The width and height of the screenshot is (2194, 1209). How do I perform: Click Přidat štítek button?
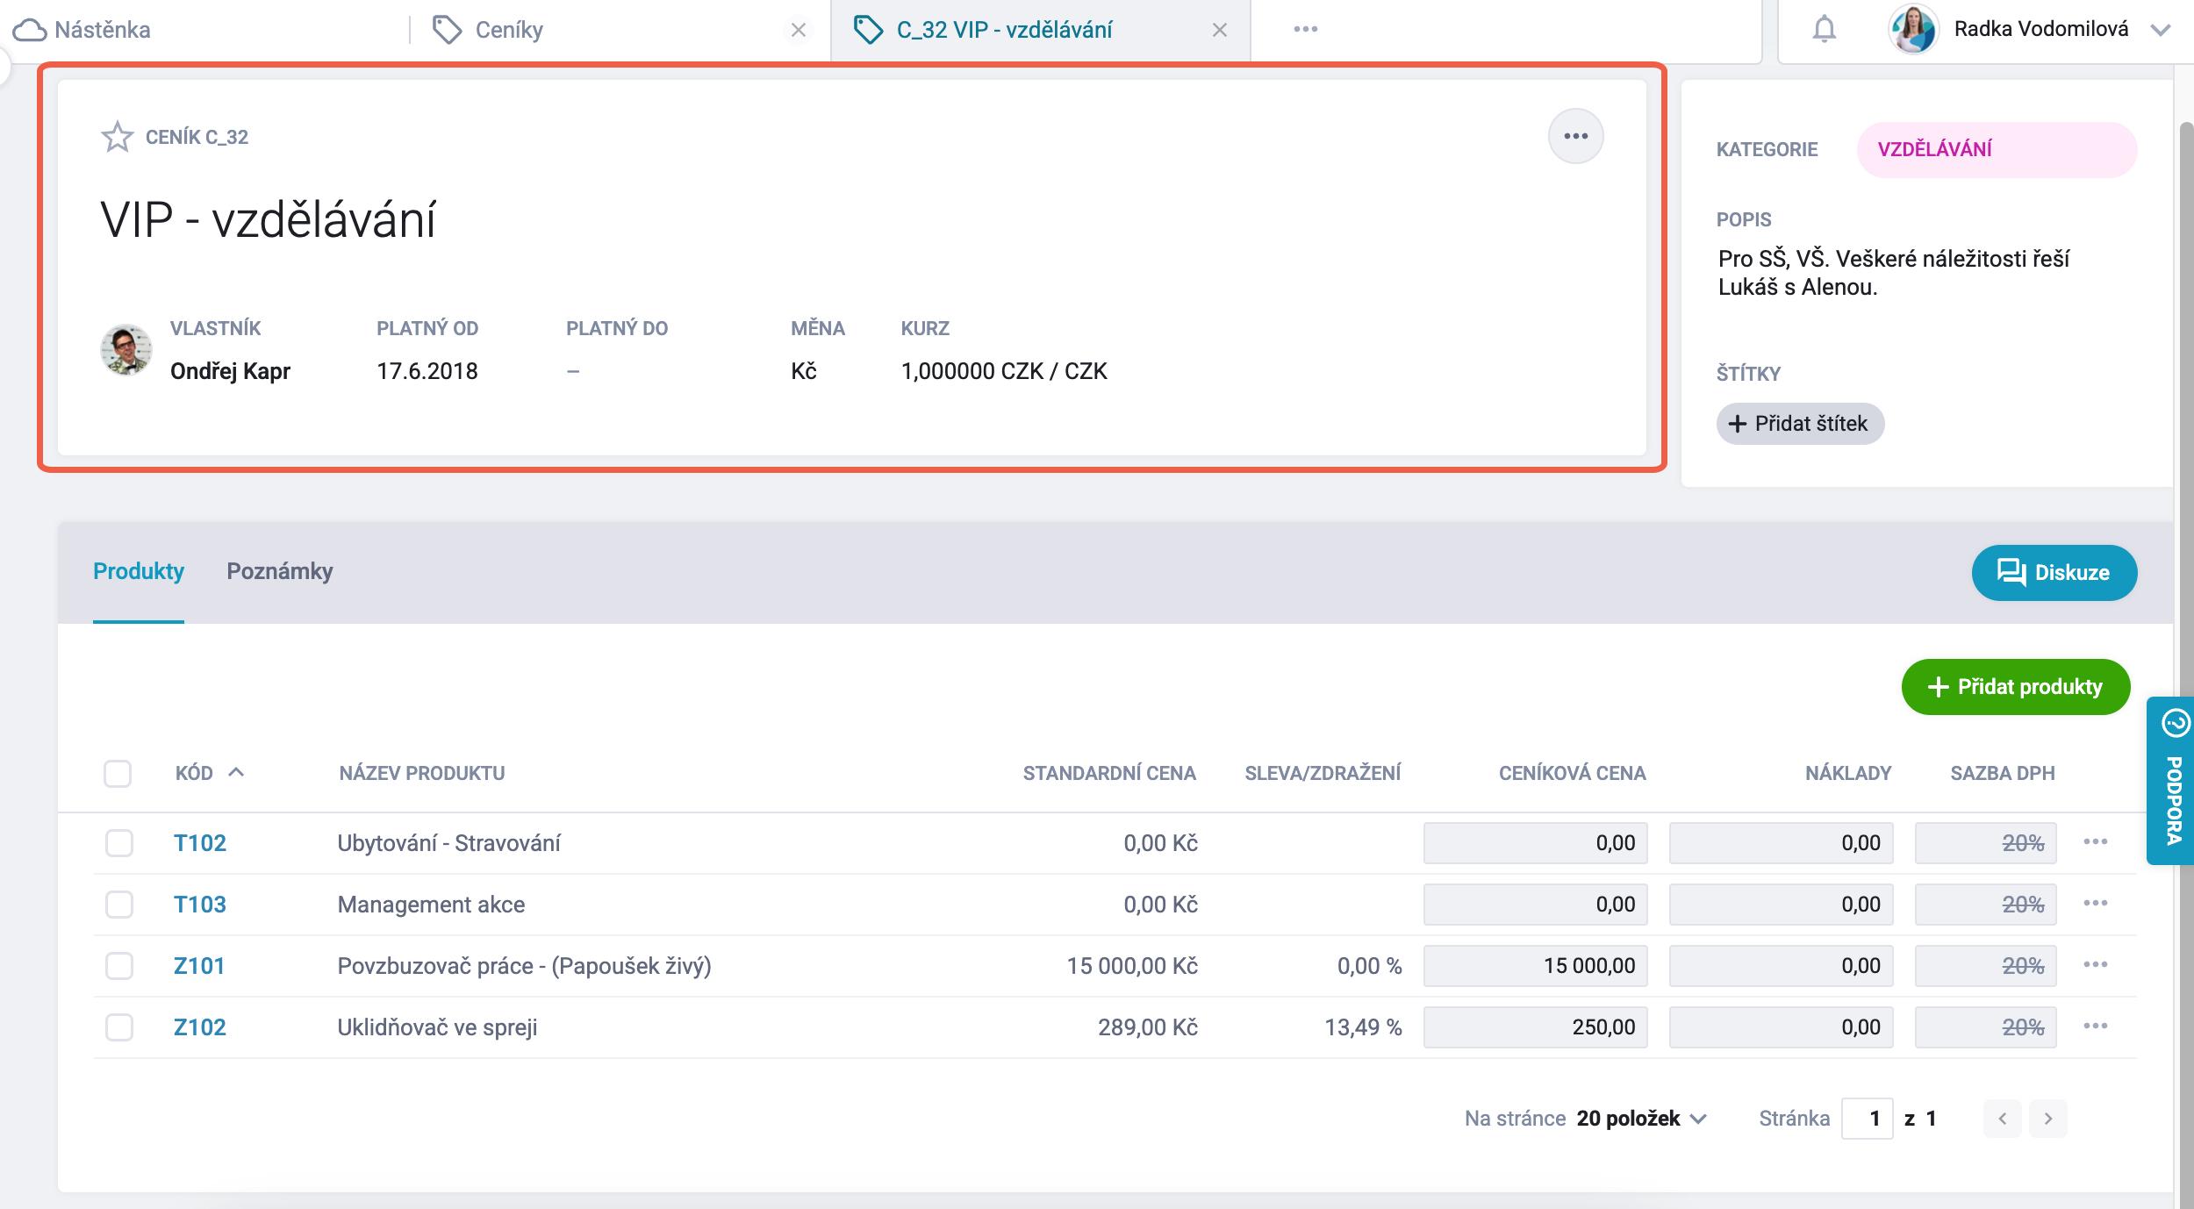[x=1799, y=424]
